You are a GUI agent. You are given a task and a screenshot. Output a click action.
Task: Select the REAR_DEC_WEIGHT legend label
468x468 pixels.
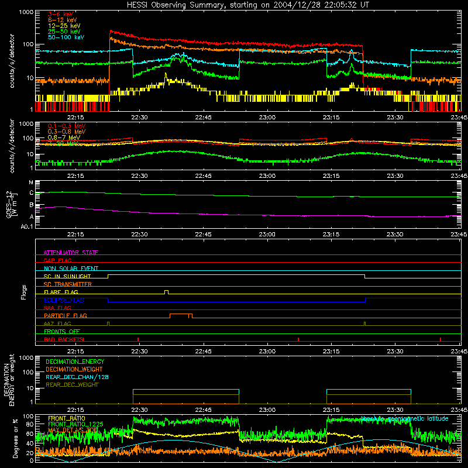72,385
